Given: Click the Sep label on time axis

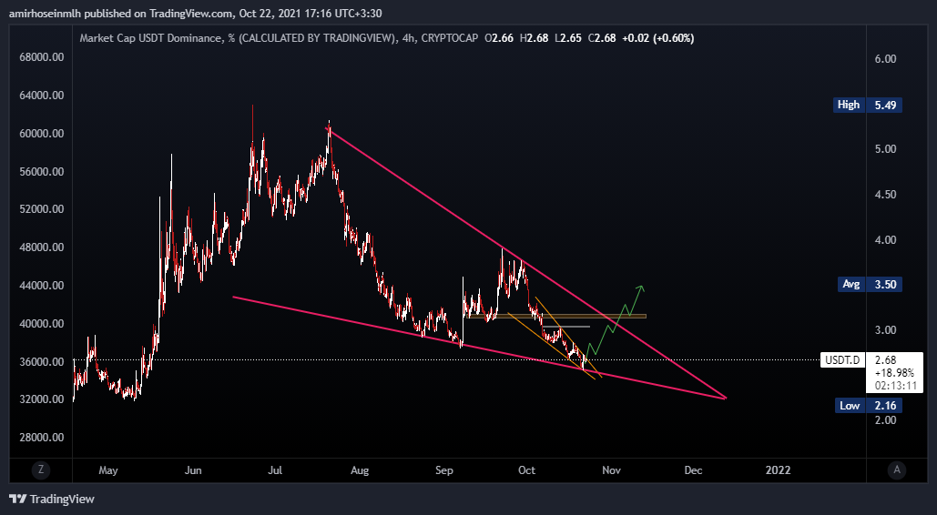Looking at the screenshot, I should tap(444, 470).
